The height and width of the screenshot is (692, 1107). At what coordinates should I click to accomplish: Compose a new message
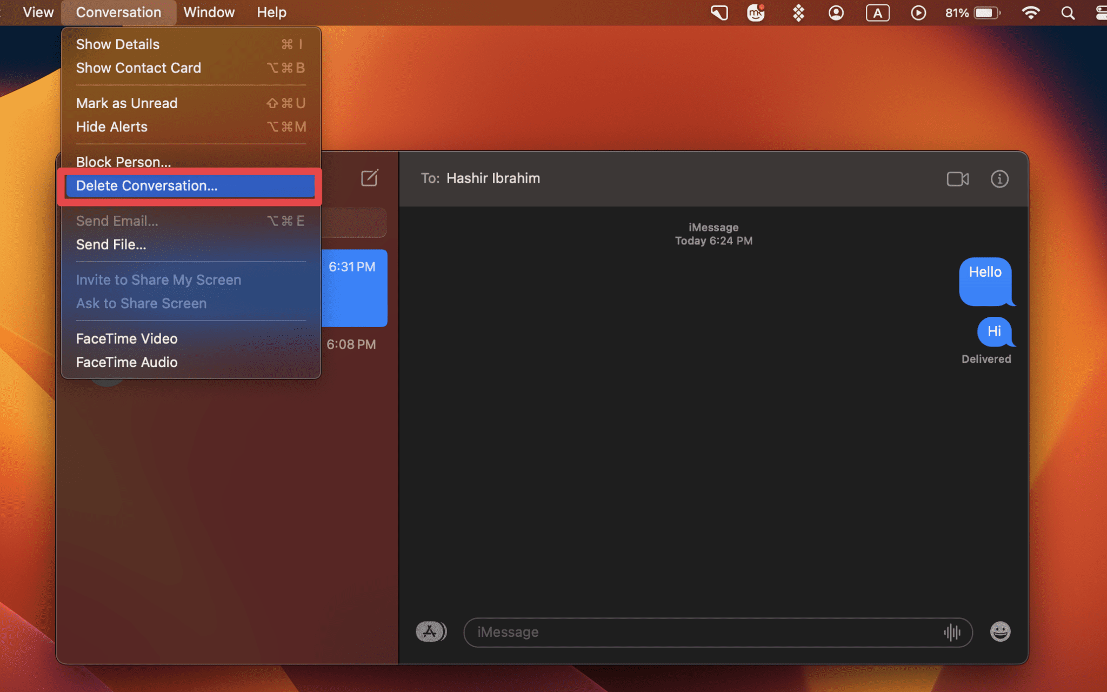369,178
